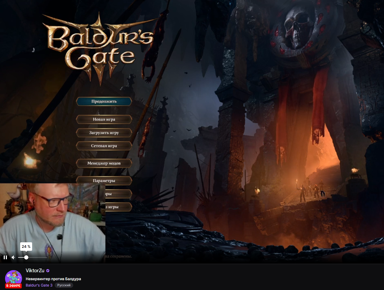Open Параметры in the game menu
The width and height of the screenshot is (384, 290).
tap(104, 181)
